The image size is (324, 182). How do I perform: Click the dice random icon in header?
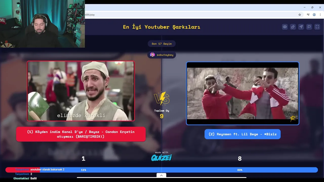coord(293,27)
